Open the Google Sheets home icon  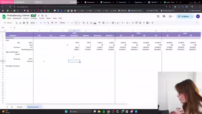click(x=4, y=17)
